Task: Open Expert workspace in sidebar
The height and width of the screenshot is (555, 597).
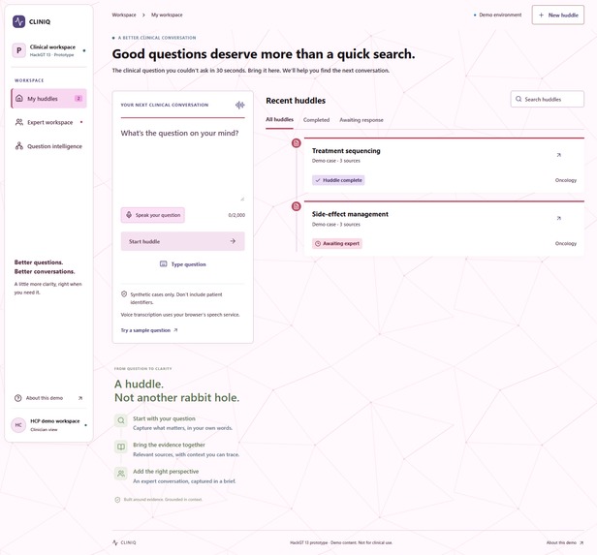Action: [49, 122]
